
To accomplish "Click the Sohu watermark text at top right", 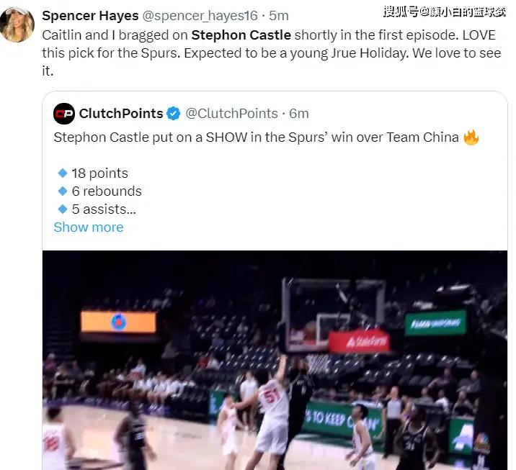I will click(x=445, y=12).
